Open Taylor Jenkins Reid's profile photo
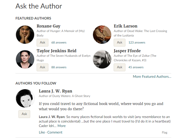This screenshot has height=138, width=177. coord(25,59)
